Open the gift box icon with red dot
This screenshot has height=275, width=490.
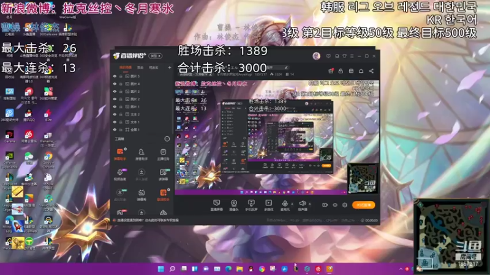(331, 71)
